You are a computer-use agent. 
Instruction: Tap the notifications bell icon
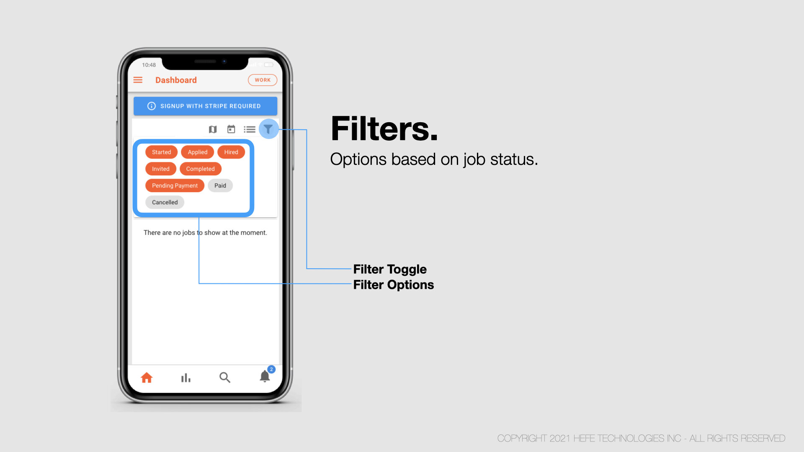[265, 378]
